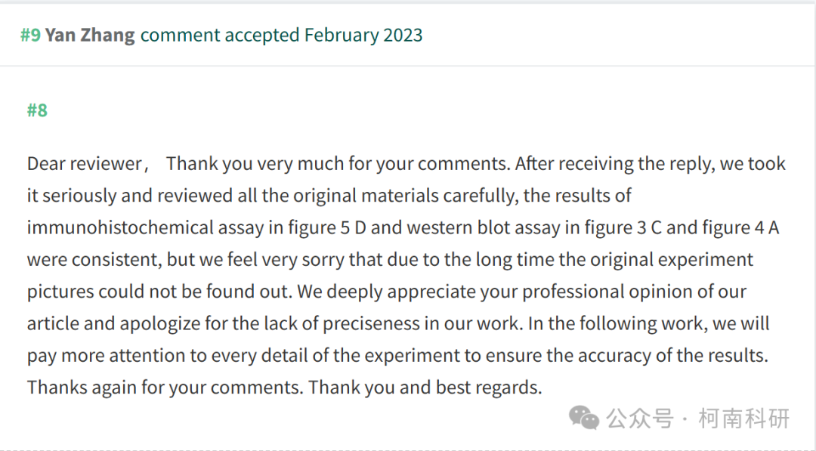
Task: Click the '柯南科研' watermark name
Action: 744,419
